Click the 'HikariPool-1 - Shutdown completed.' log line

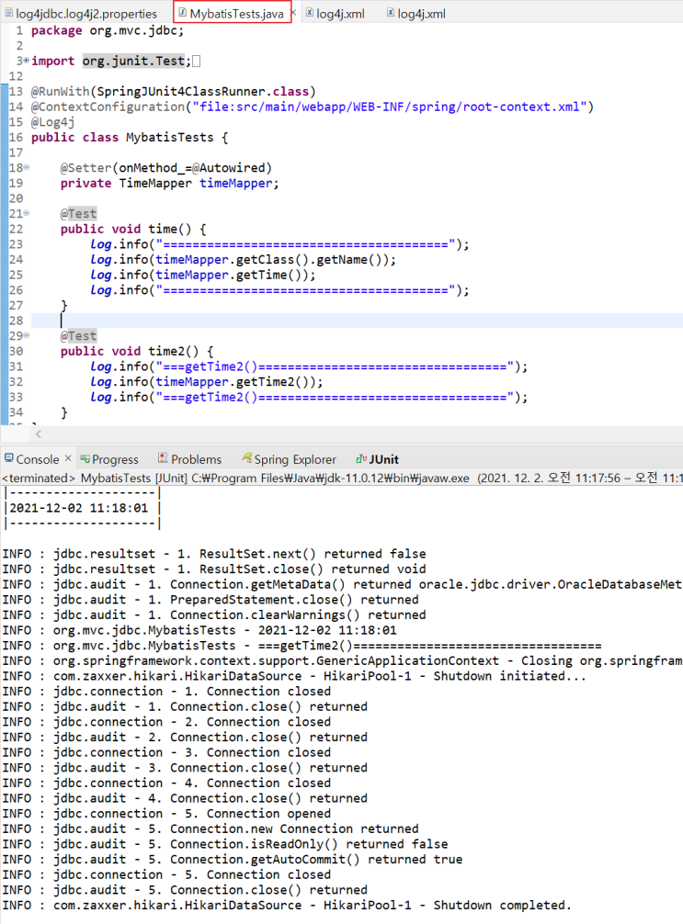tap(287, 906)
